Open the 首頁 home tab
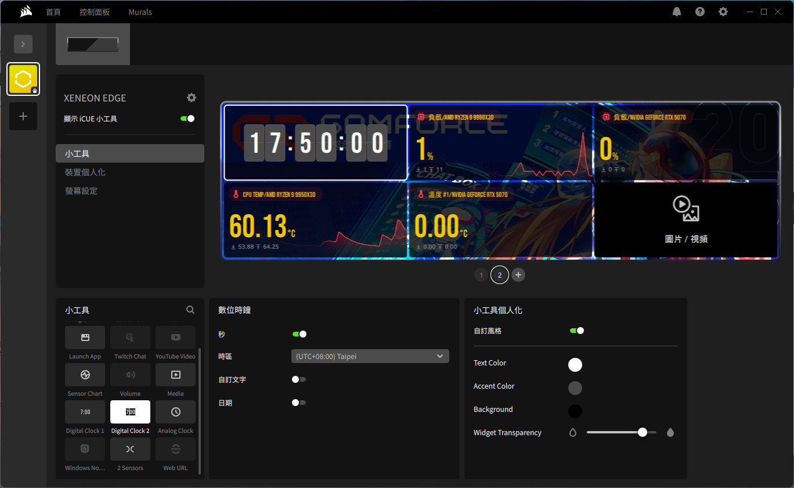 [x=53, y=12]
